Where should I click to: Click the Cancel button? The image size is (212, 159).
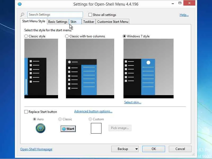pos(180,149)
